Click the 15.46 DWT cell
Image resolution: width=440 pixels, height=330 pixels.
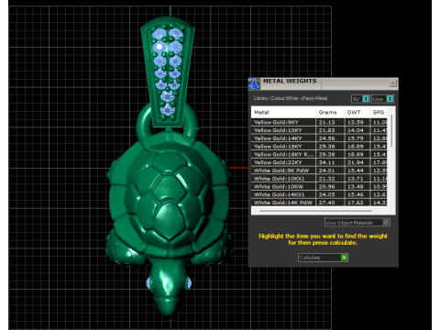pyautogui.click(x=357, y=194)
